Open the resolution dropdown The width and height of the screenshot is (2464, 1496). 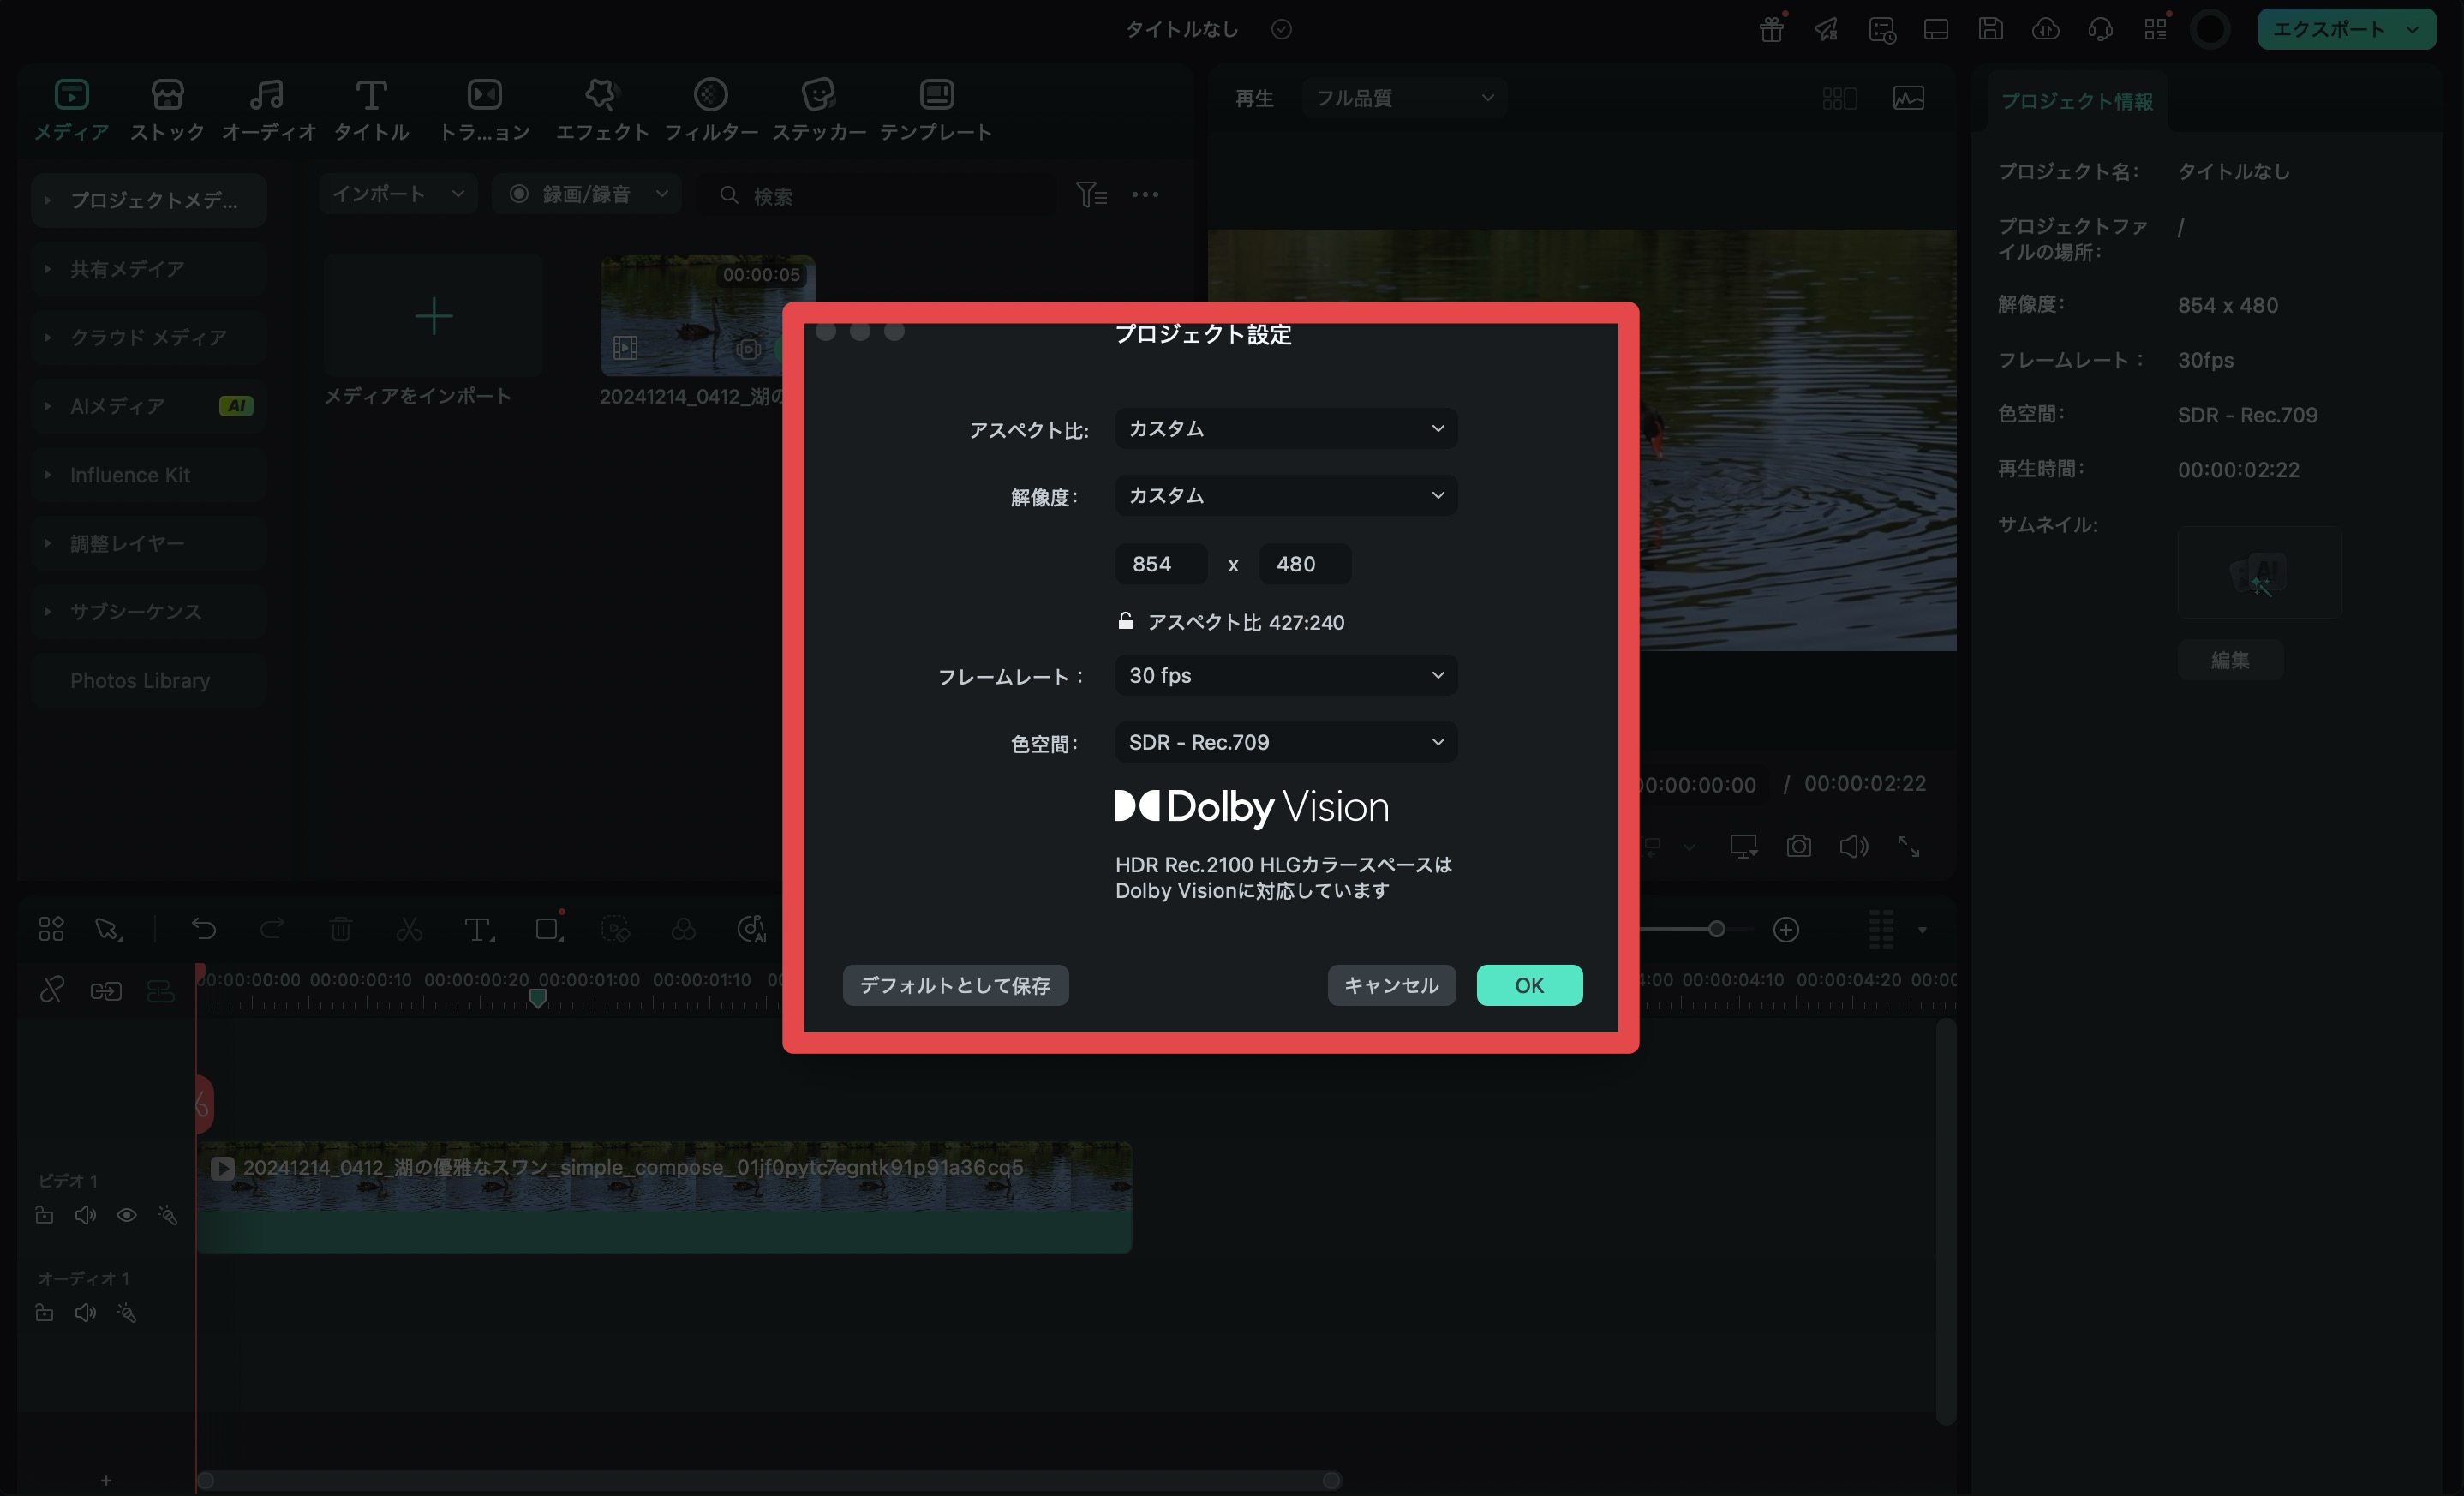point(1286,495)
